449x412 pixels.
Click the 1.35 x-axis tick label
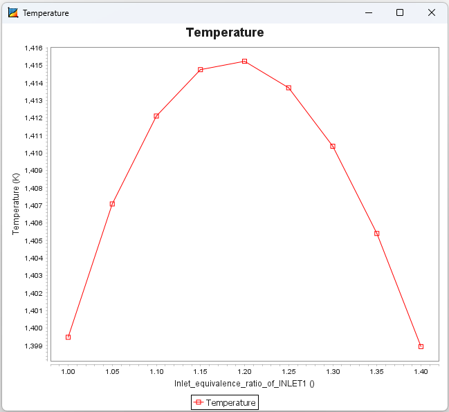tap(377, 372)
